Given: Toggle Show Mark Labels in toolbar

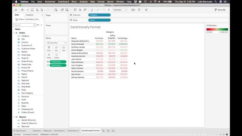Looking at the screenshot, I should 104,10.
